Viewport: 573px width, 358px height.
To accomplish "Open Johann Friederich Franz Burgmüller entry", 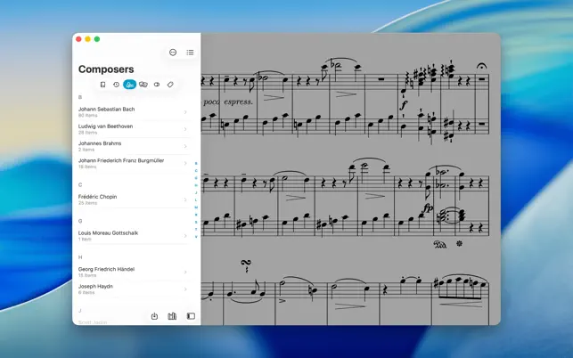I will (x=134, y=163).
